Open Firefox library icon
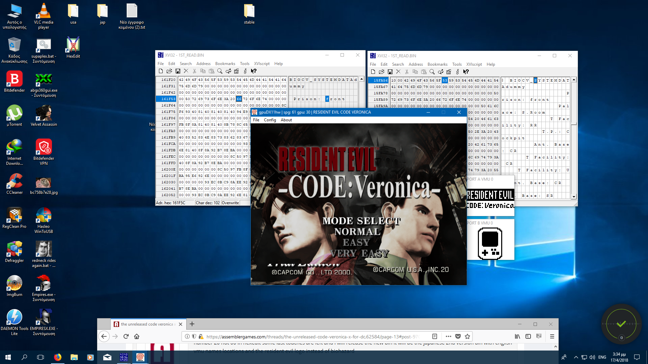648x364 pixels. coord(517,336)
